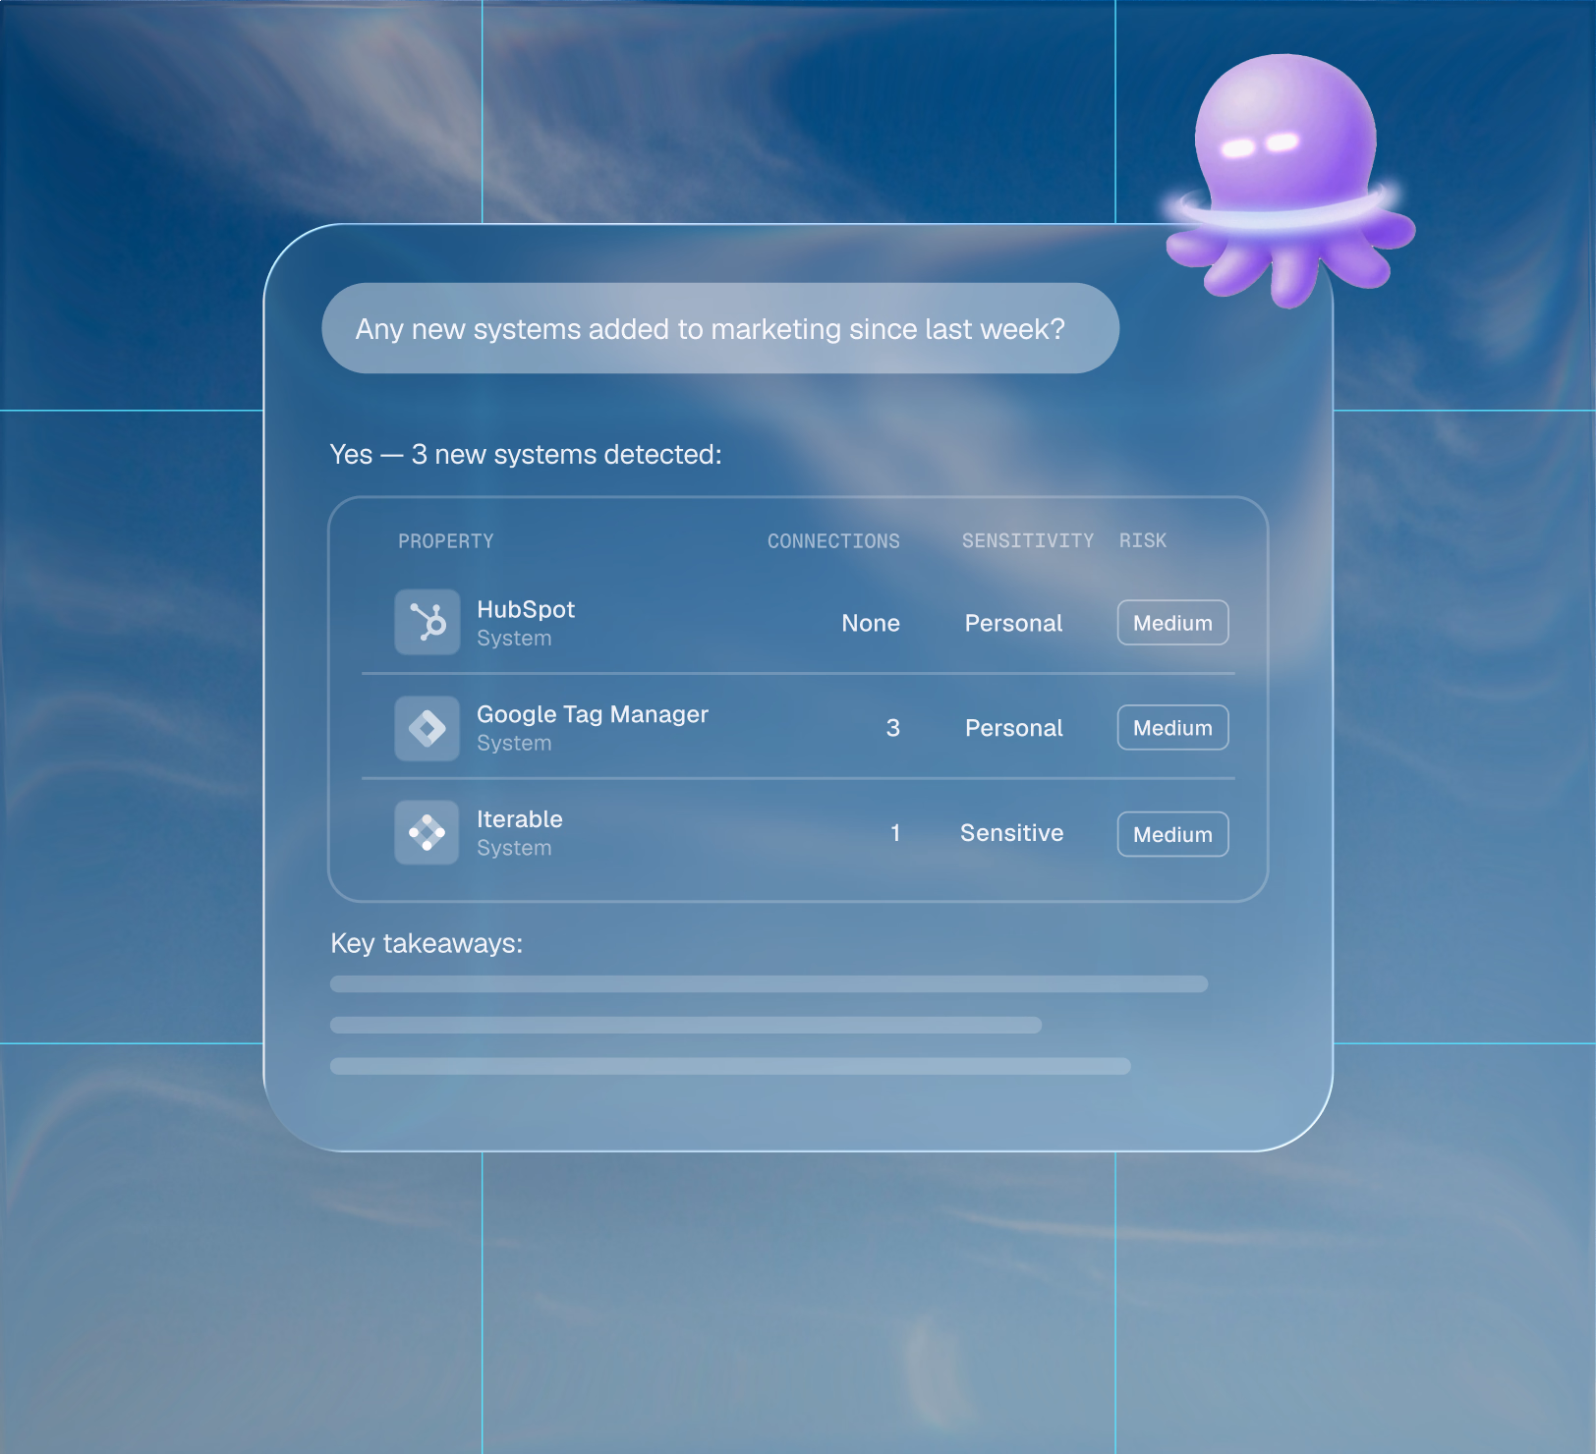Click Google Tag Manager's Personal sensitivity value
Viewport: 1596px width, 1454px height.
point(1014,728)
